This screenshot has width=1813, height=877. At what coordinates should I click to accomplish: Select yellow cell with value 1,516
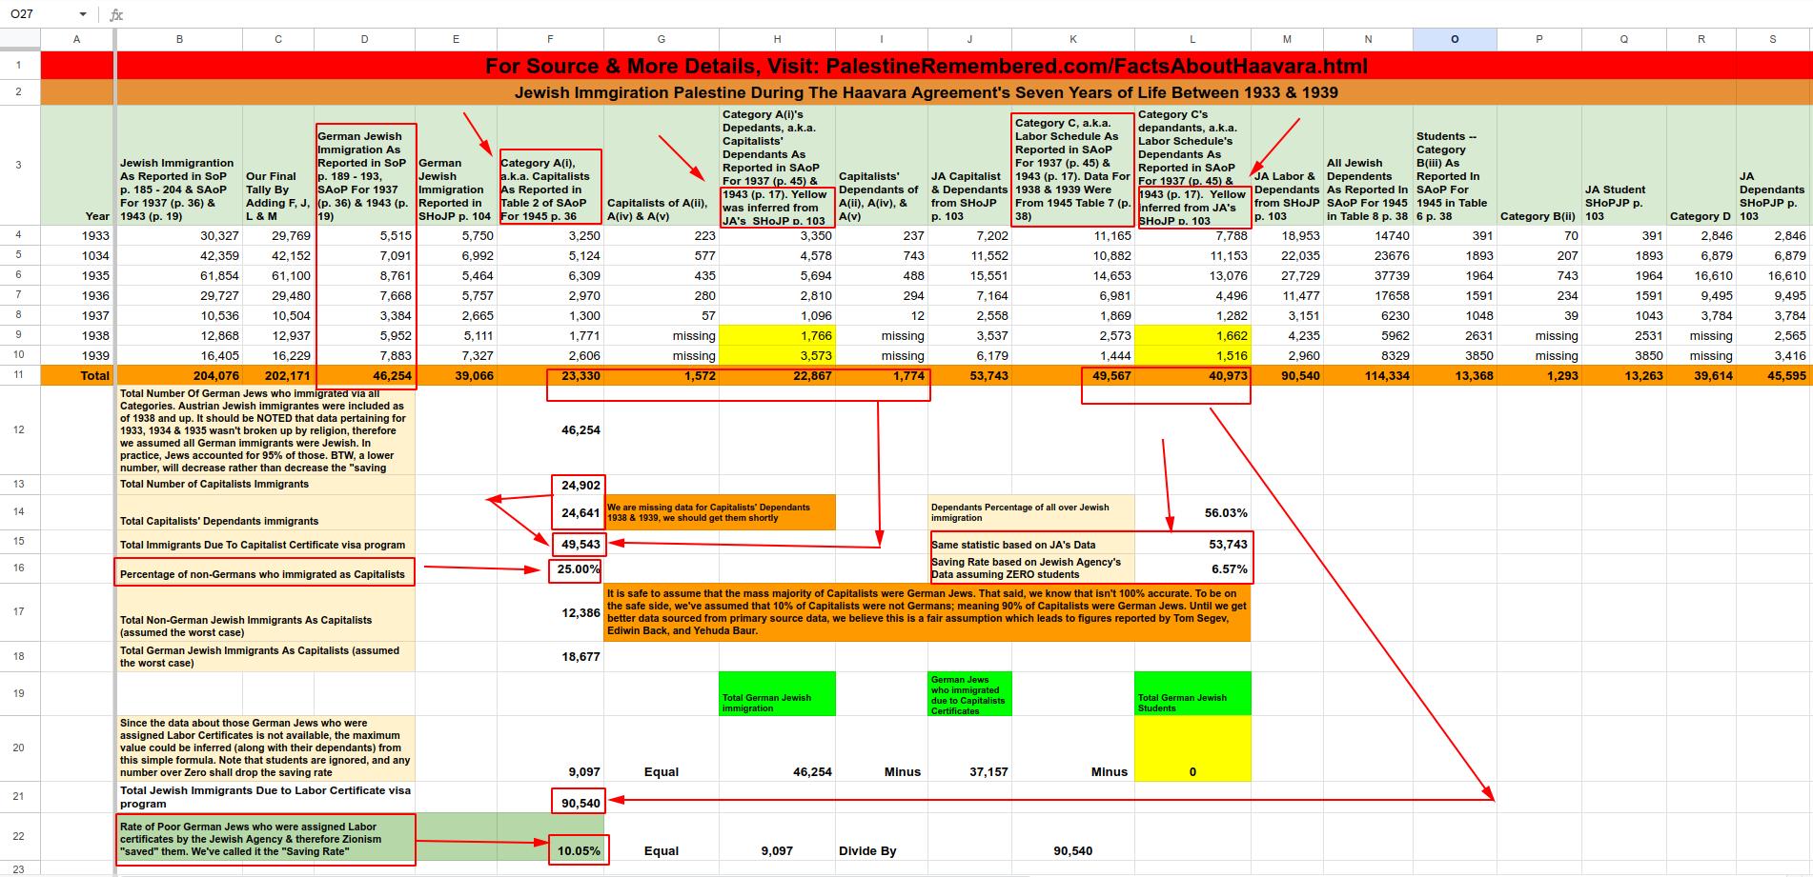(1192, 355)
